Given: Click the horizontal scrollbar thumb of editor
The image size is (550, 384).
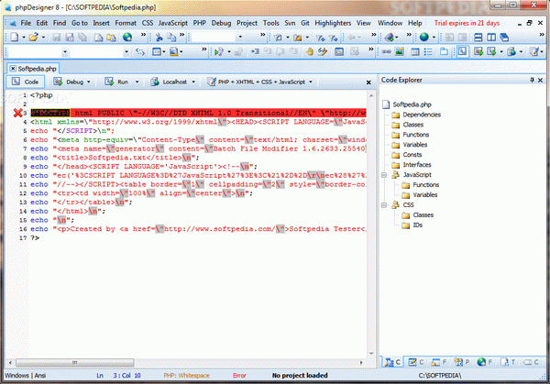Looking at the screenshot, I should point(75,362).
